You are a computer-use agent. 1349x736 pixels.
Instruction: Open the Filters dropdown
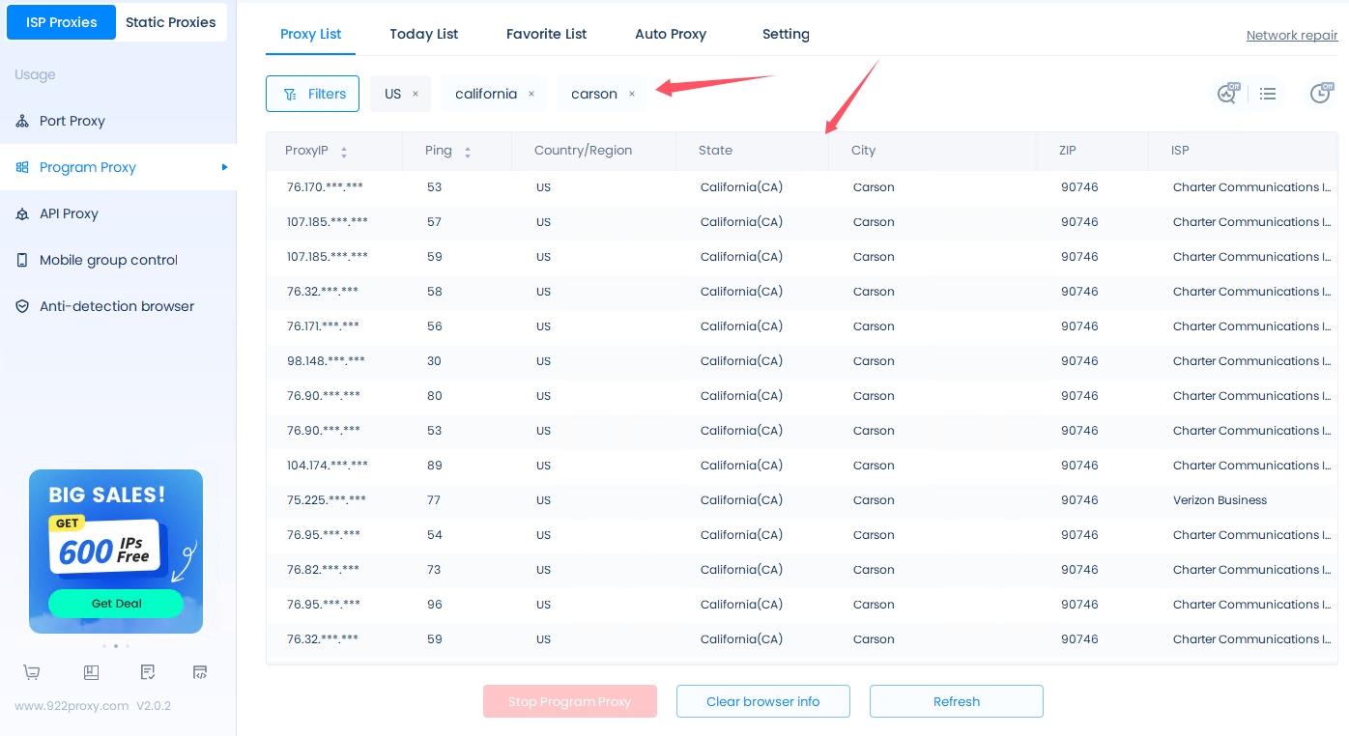pyautogui.click(x=312, y=94)
